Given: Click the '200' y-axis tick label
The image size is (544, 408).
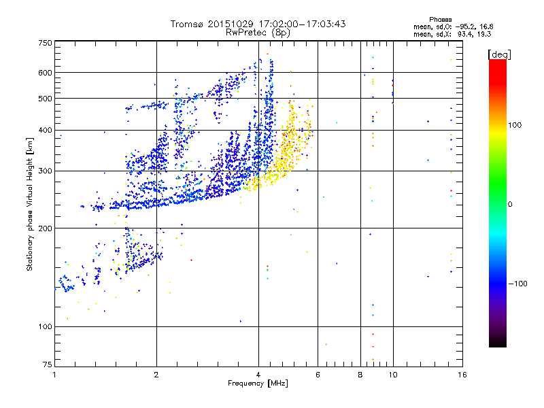Looking at the screenshot, I should [x=45, y=228].
